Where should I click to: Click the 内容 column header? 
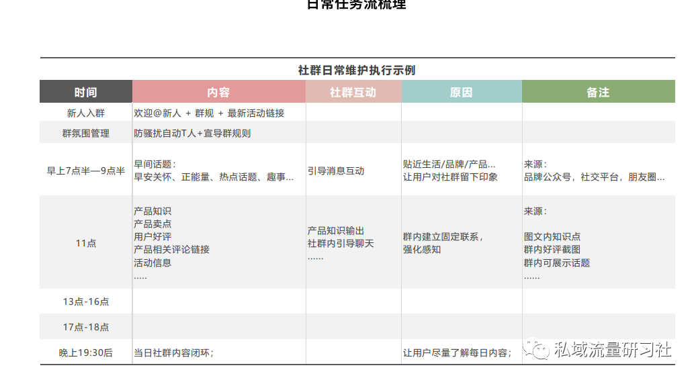(219, 91)
